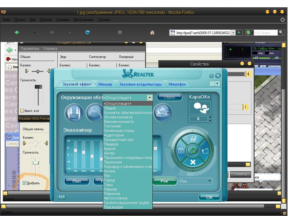Click the Realtek info icon
Image resolution: width=288 pixels, height=216 pixels.
pyautogui.click(x=62, y=197)
